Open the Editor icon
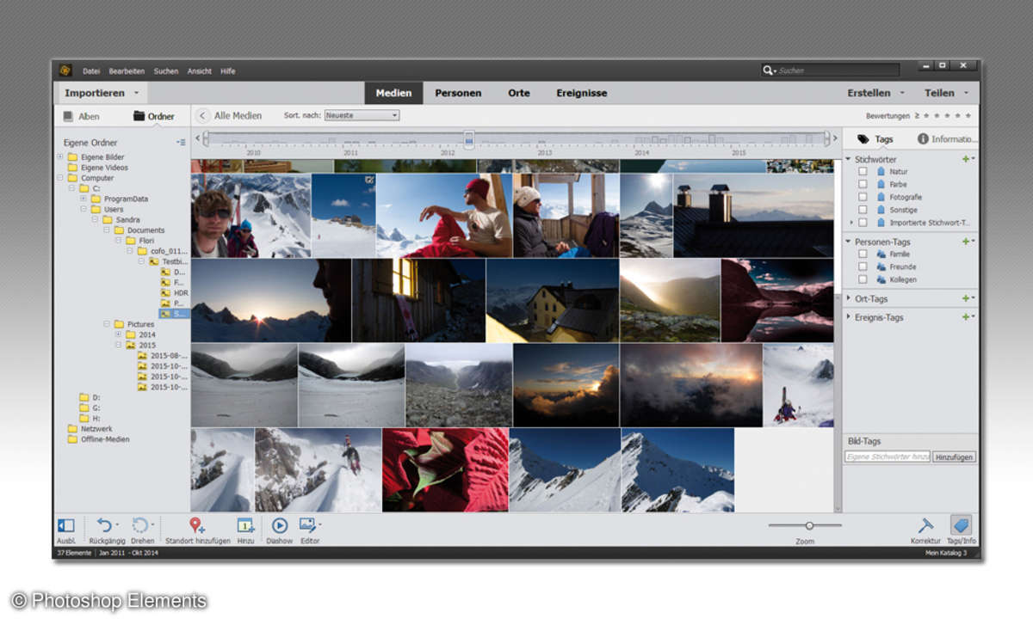The height and width of the screenshot is (619, 1033). (308, 524)
